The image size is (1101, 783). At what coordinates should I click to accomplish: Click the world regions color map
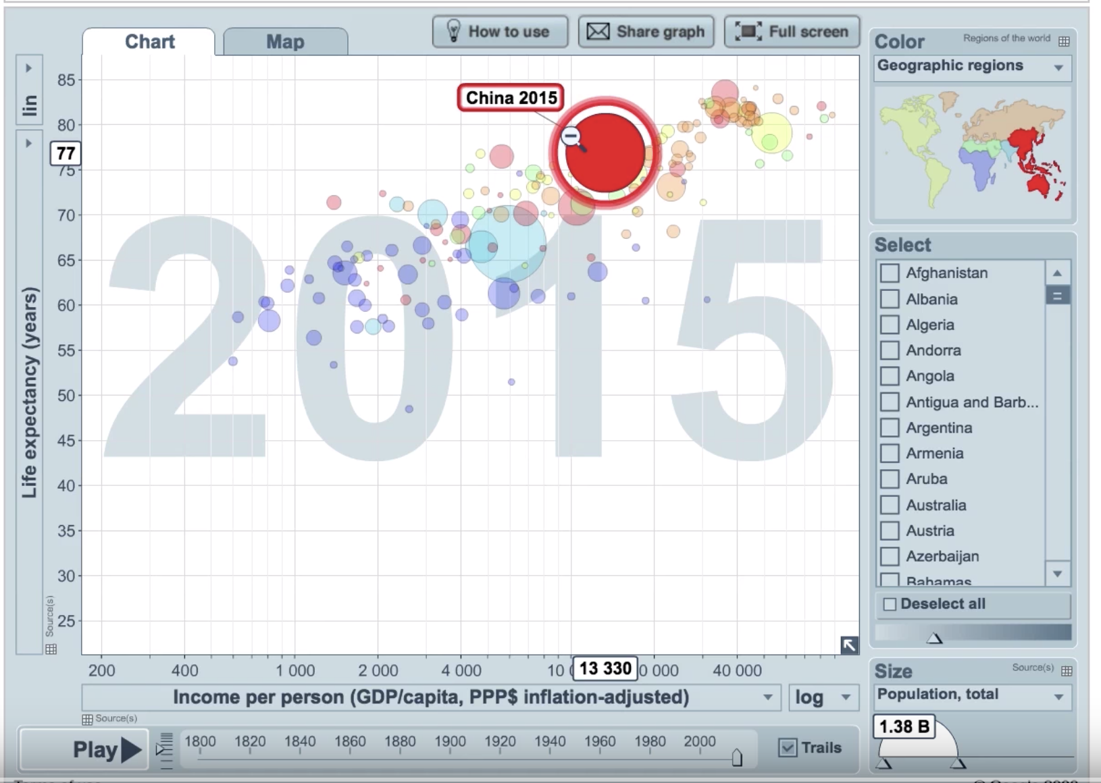(973, 153)
